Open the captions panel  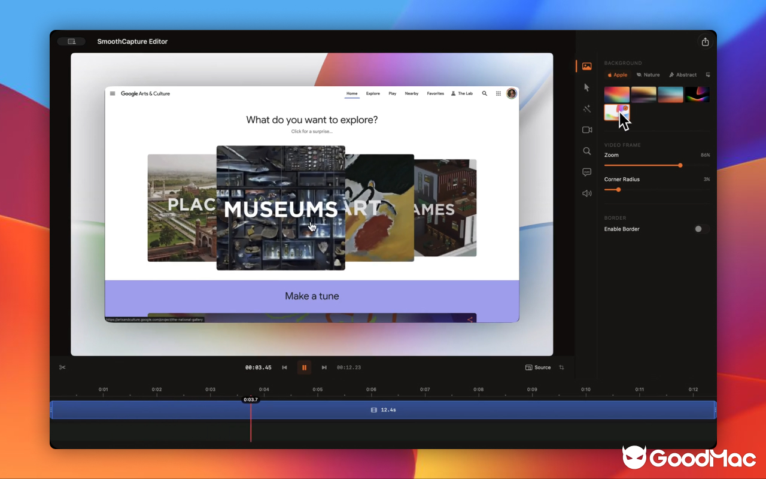pyautogui.click(x=586, y=172)
